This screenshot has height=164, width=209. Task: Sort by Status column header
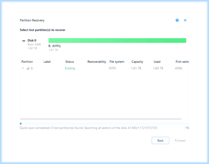click(70, 62)
